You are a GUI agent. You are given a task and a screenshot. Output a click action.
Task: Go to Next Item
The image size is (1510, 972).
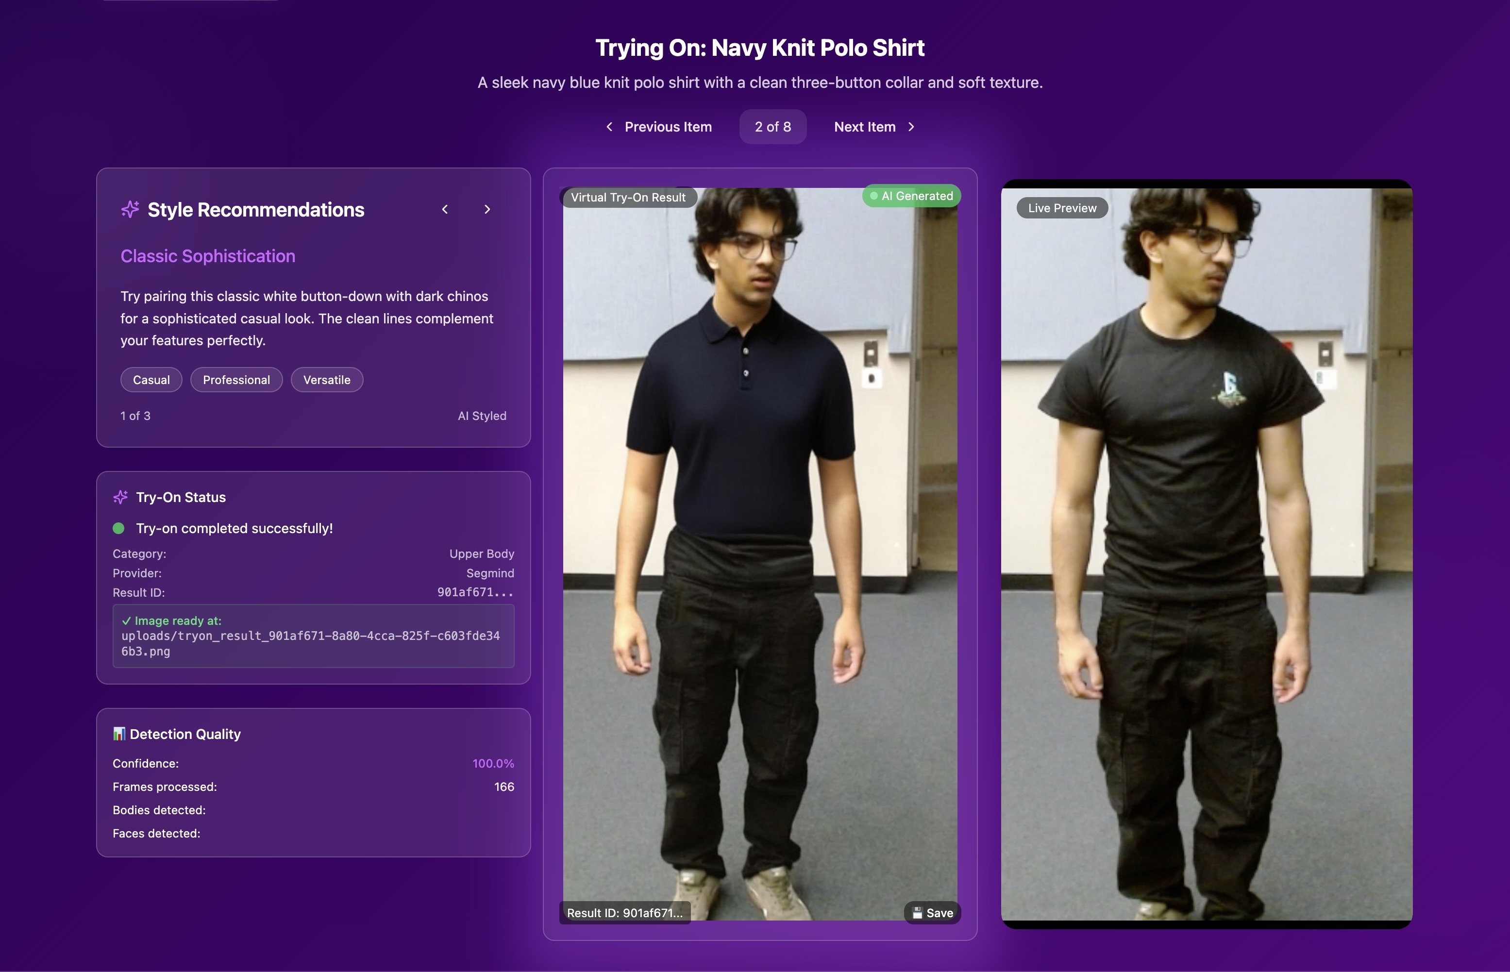click(x=864, y=127)
